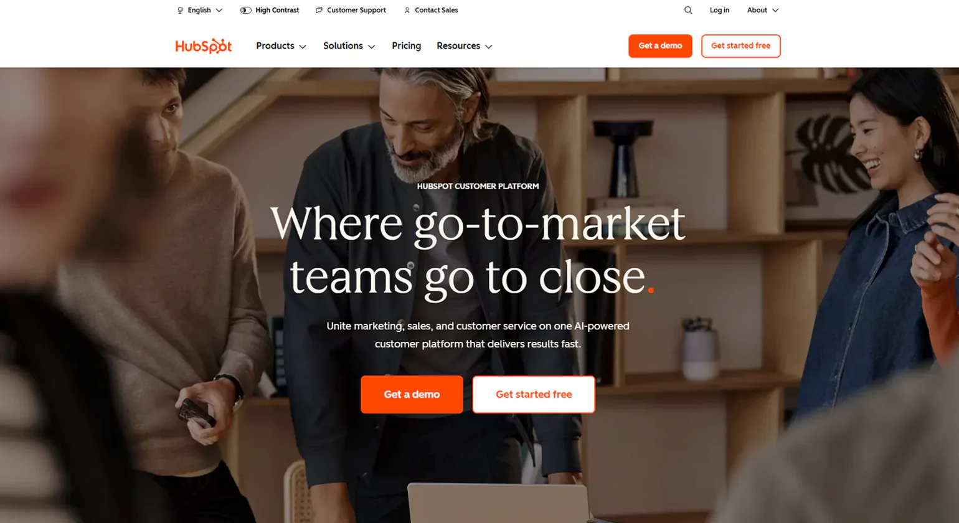The image size is (959, 523).
Task: Open the Products dropdown menu
Action: click(281, 46)
